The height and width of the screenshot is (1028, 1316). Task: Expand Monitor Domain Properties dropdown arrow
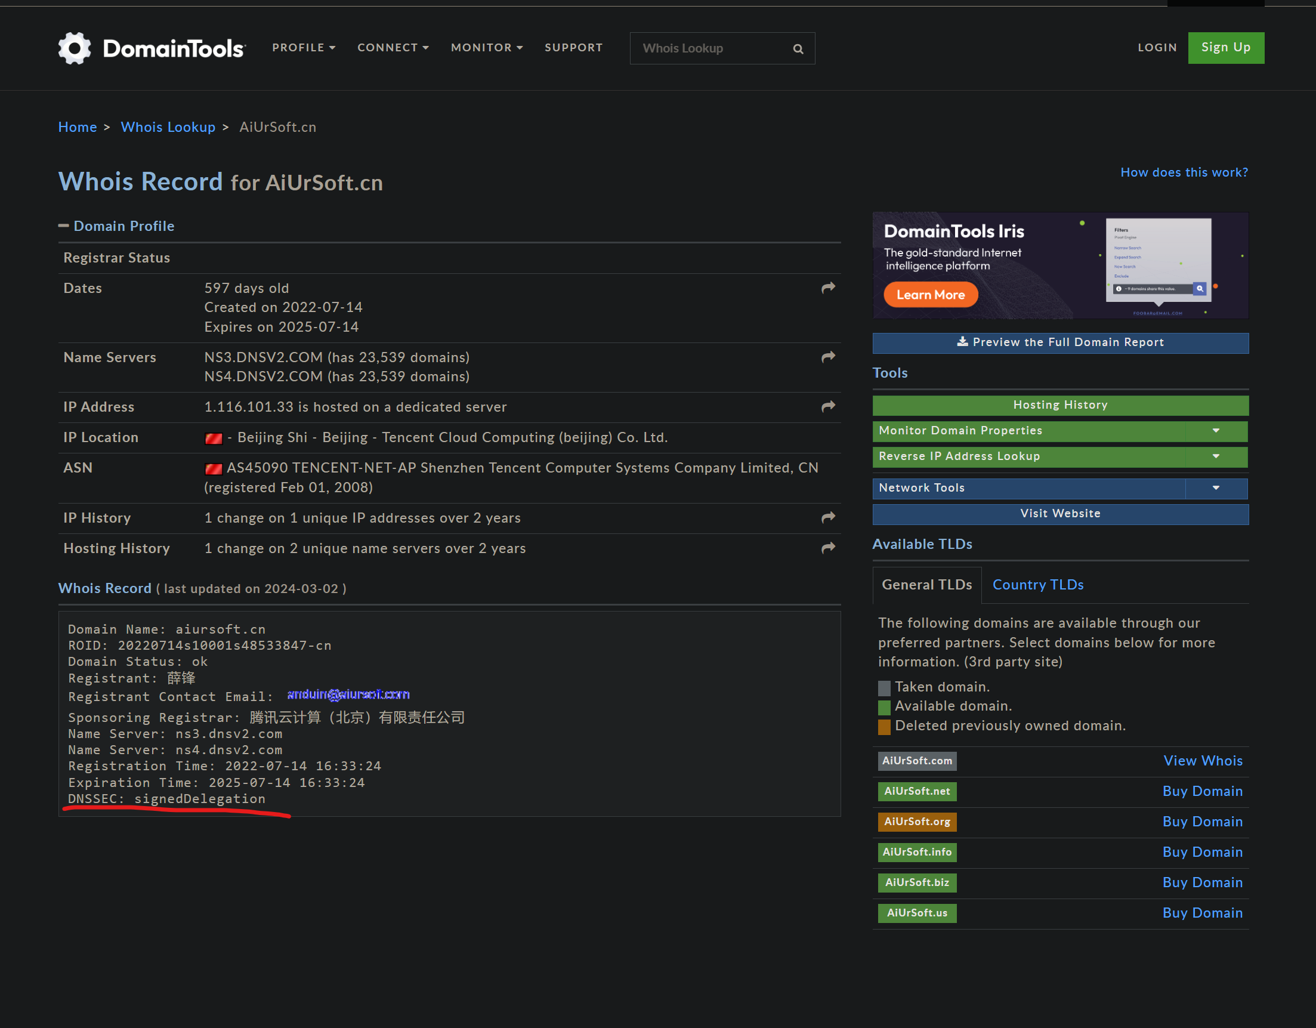click(1215, 431)
